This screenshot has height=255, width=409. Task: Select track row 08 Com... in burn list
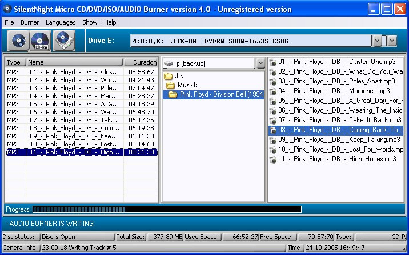pos(82,128)
